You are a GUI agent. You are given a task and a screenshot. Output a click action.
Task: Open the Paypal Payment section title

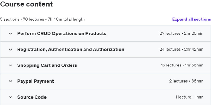tap(35, 81)
